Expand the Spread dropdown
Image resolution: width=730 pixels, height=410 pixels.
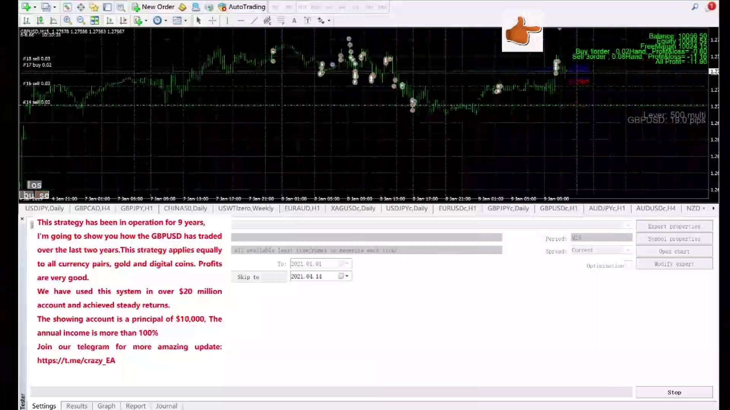pos(627,250)
